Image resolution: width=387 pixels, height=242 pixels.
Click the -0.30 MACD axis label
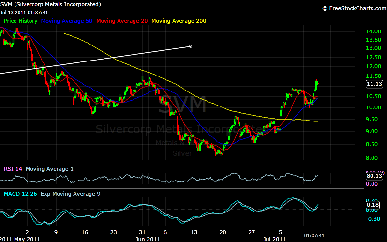(373, 219)
